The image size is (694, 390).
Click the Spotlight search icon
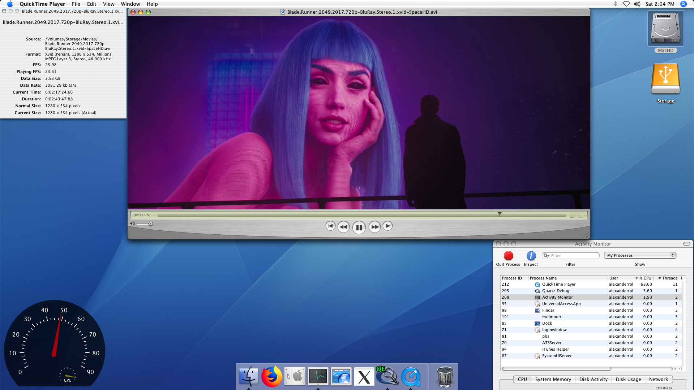pos(684,4)
